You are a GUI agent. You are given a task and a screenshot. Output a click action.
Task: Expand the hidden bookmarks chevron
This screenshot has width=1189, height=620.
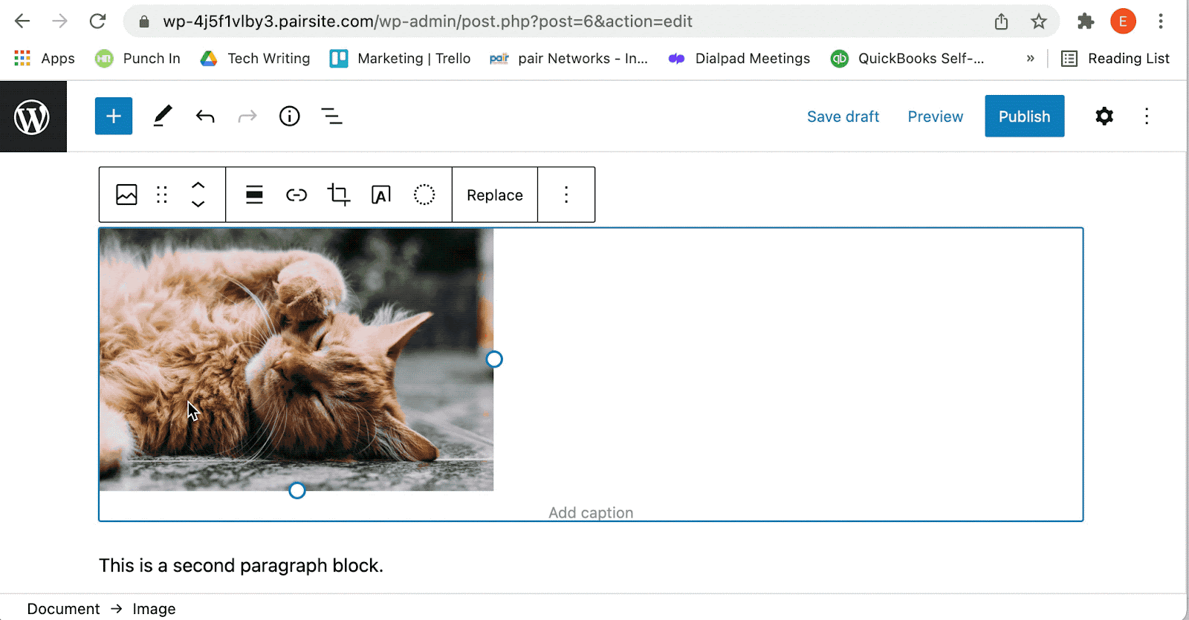(x=1030, y=58)
